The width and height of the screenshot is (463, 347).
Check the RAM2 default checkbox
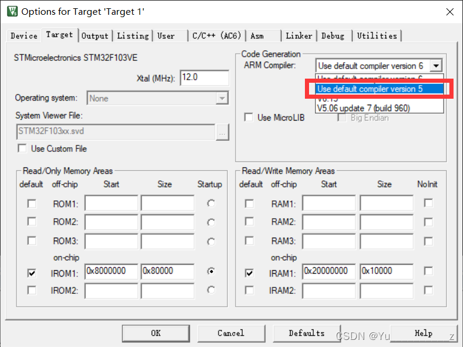[x=249, y=222]
